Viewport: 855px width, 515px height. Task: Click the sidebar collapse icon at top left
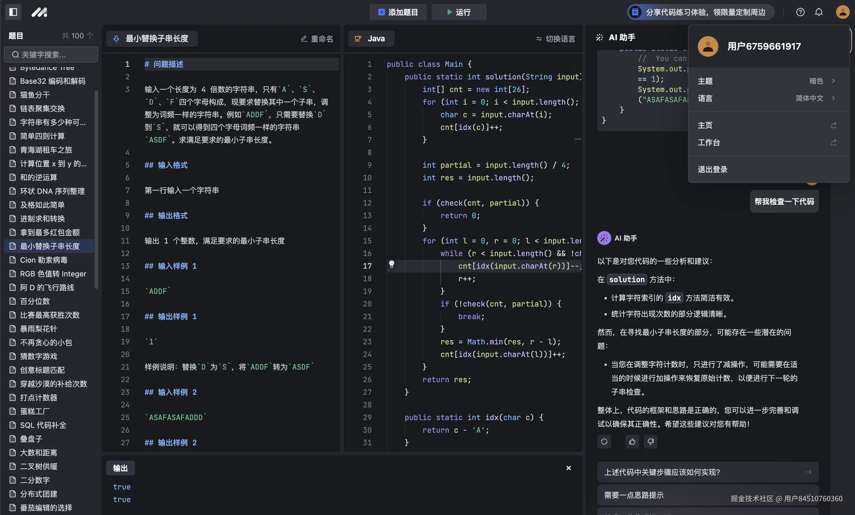point(13,12)
